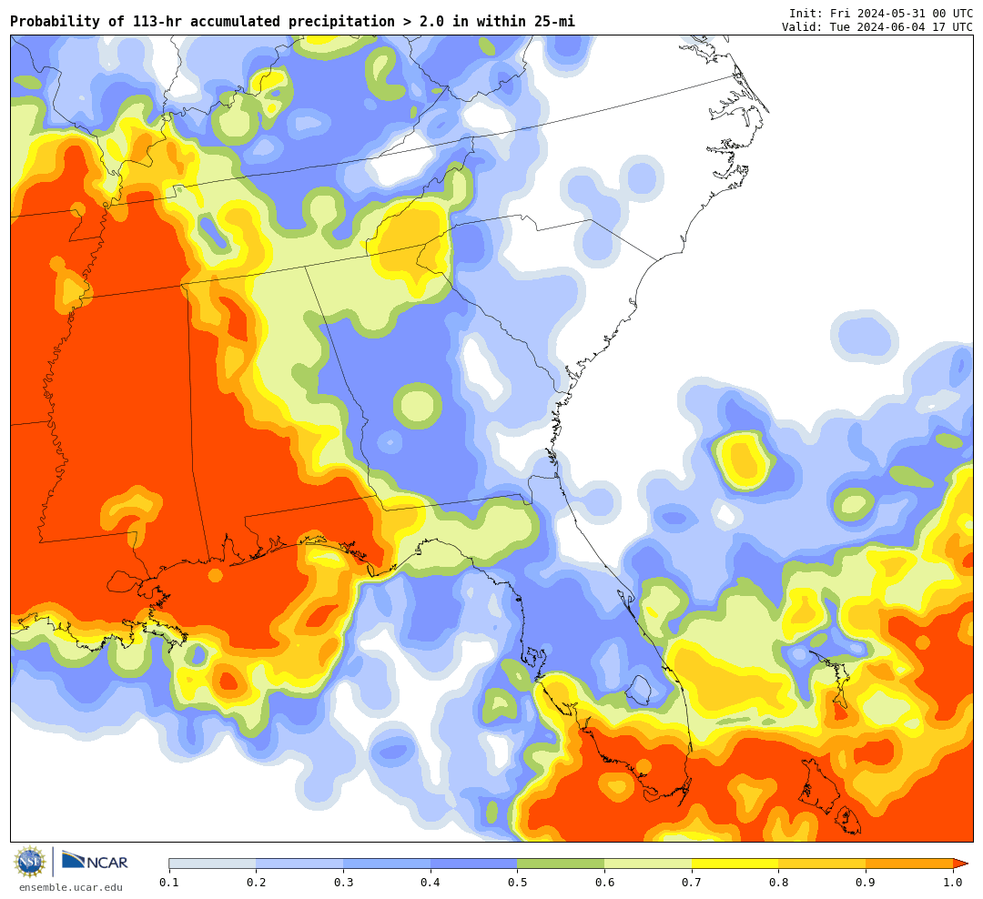Screen dimensions: 983x899
Task: Click the 0.9 colorbar tick label
Action: [866, 883]
